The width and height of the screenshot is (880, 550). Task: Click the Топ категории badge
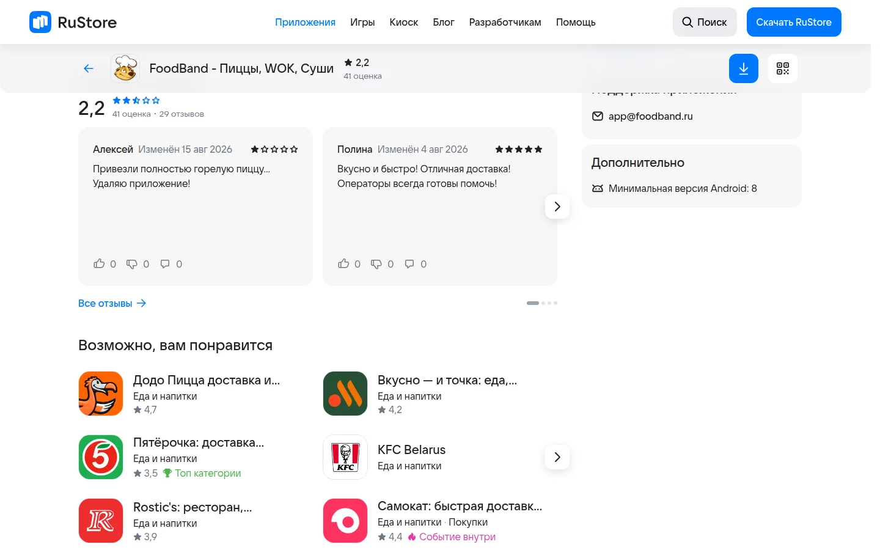(x=202, y=473)
